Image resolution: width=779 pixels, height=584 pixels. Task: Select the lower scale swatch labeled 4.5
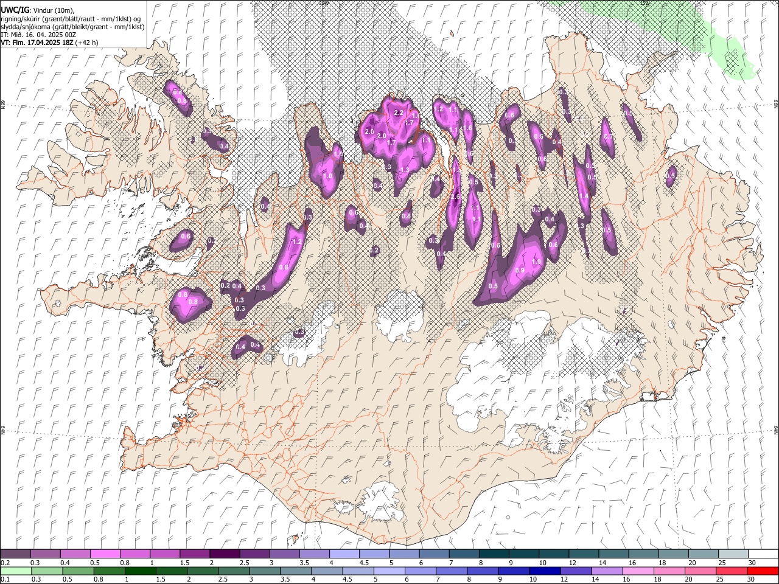pyautogui.click(x=358, y=571)
